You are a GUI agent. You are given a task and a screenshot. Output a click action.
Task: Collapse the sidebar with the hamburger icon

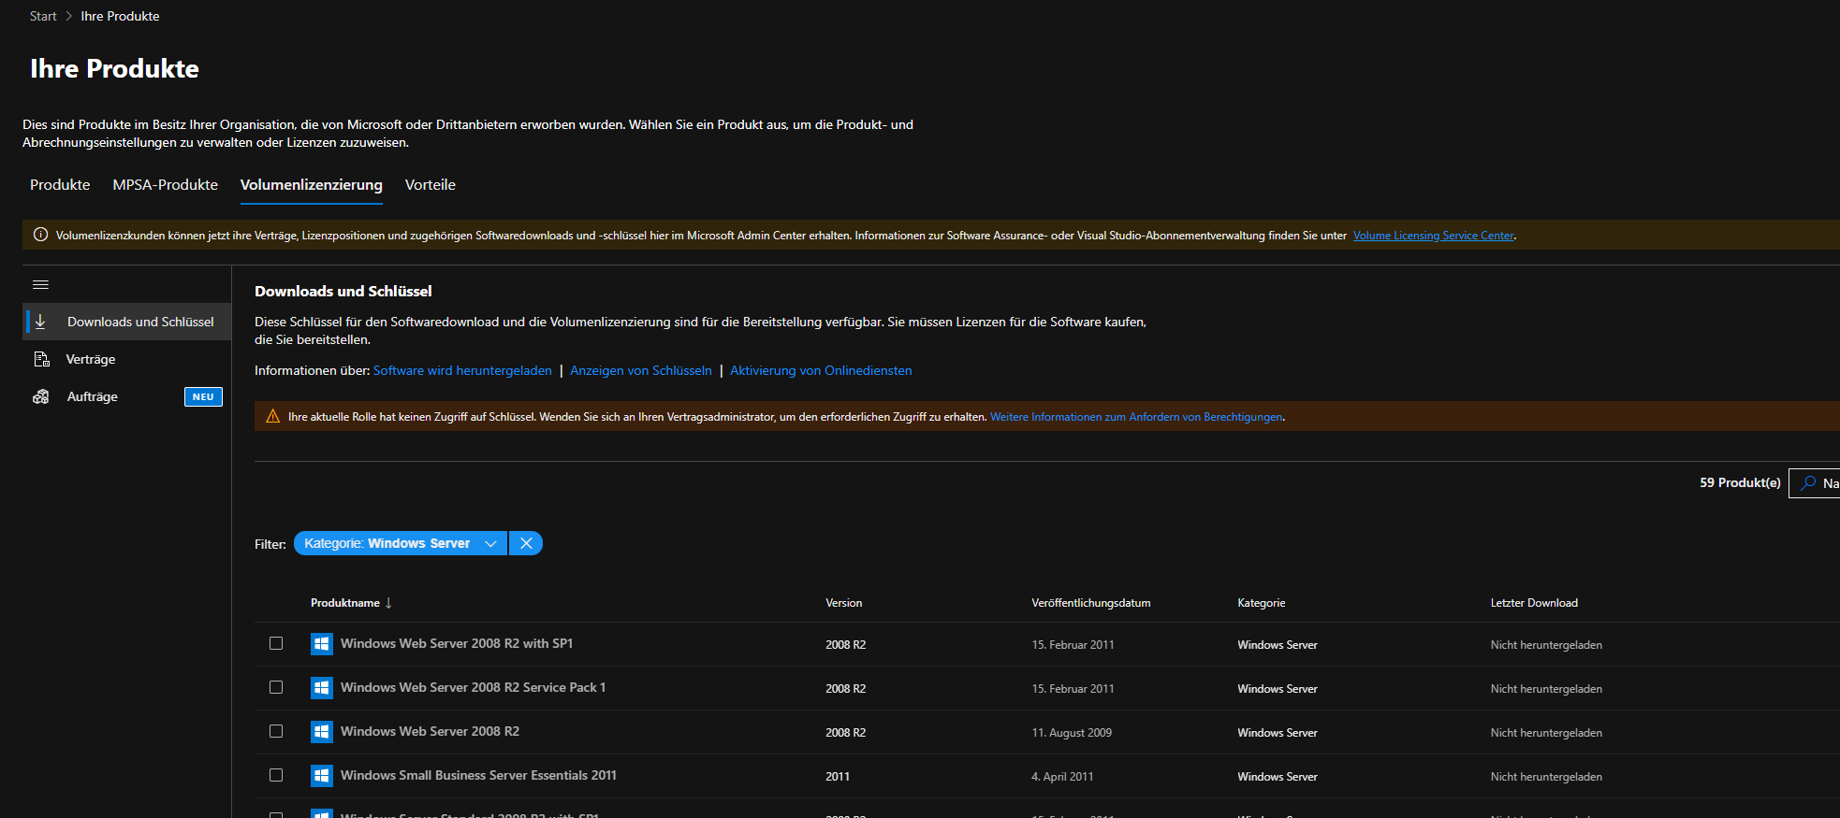pos(40,284)
